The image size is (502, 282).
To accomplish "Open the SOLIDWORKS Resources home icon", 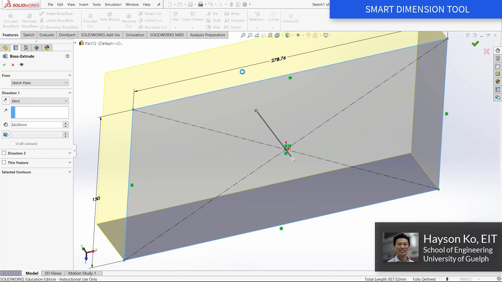I will [x=498, y=51].
